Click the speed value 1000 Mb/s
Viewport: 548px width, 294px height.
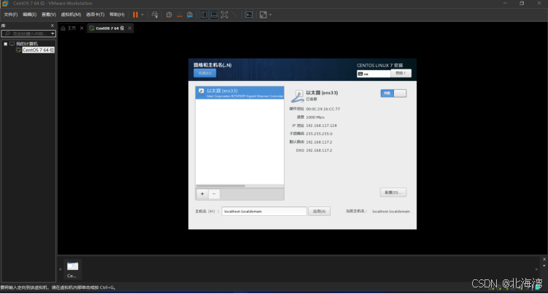pyautogui.click(x=315, y=117)
